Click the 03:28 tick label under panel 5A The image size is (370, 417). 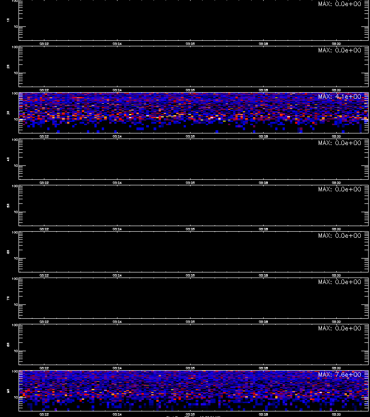pyautogui.click(x=263, y=229)
